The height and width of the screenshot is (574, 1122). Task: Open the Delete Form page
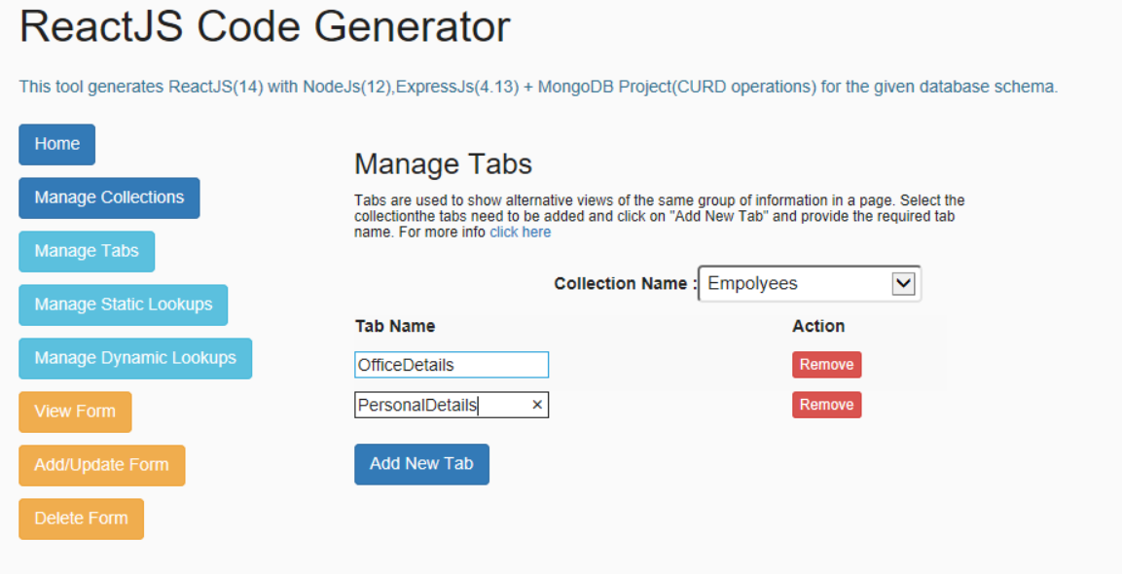coord(81,519)
